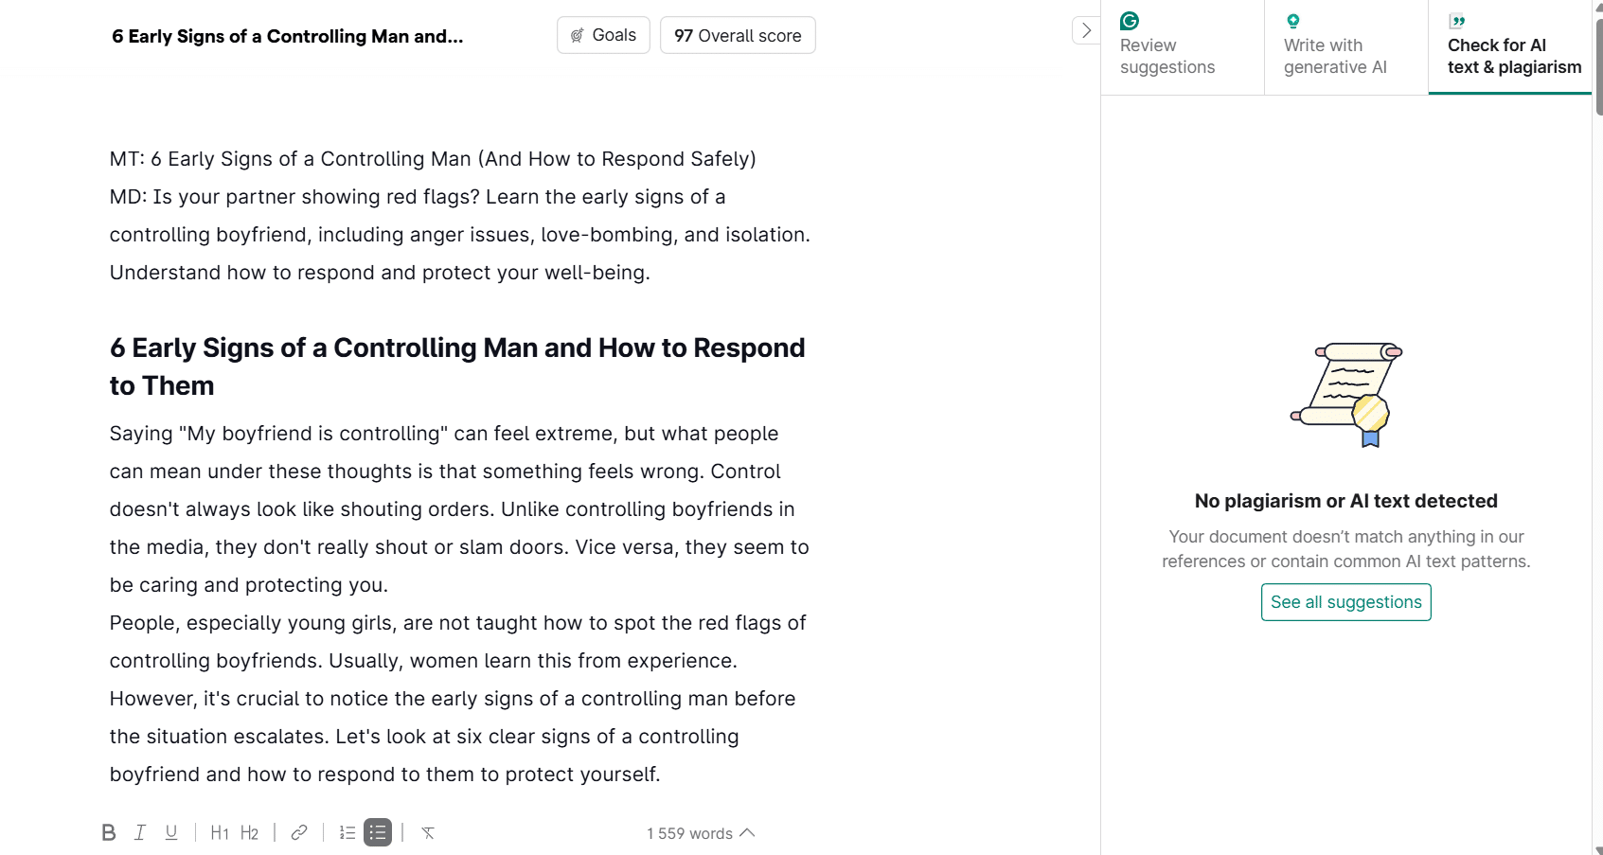
Task: Toggle underline text formatting
Action: tap(171, 832)
